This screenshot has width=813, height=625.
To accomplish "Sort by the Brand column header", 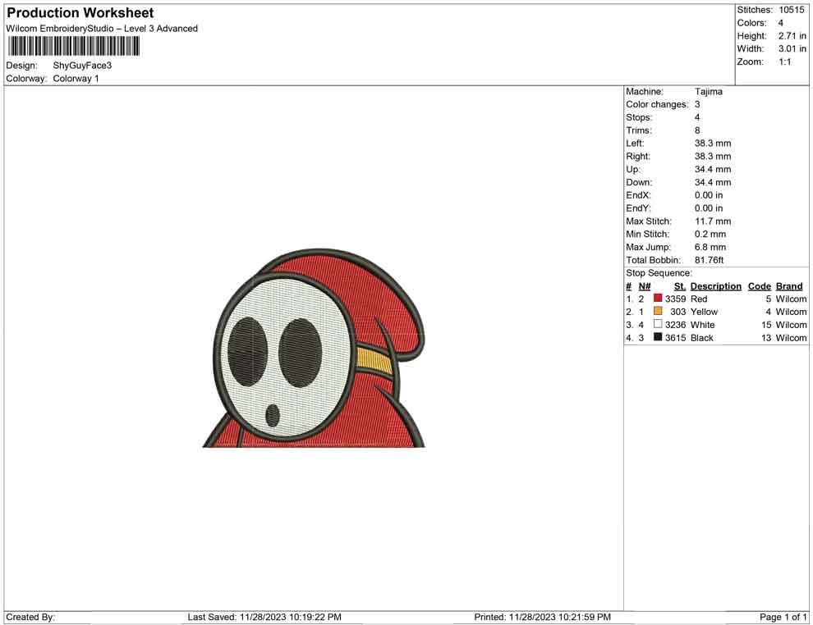I will point(788,286).
